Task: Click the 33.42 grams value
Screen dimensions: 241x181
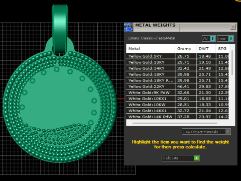Action: [x=183, y=68]
